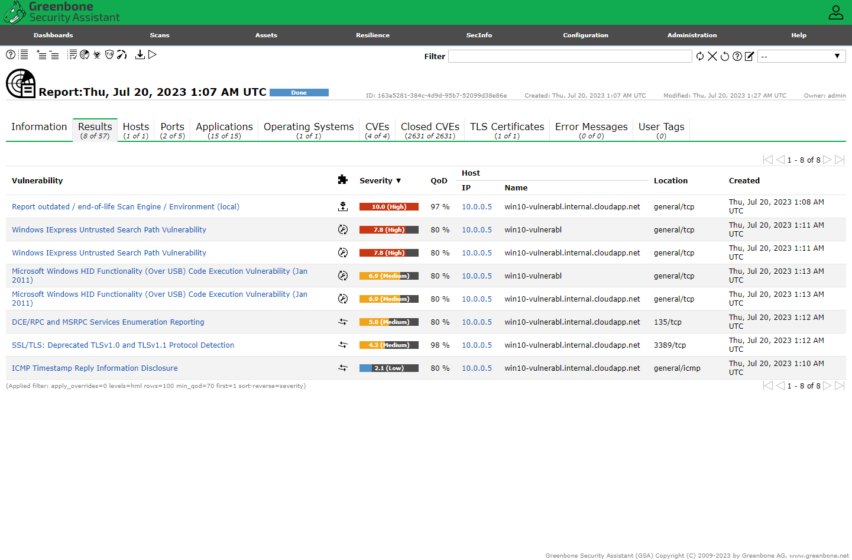
Task: Click the download report icon
Action: [x=140, y=54]
